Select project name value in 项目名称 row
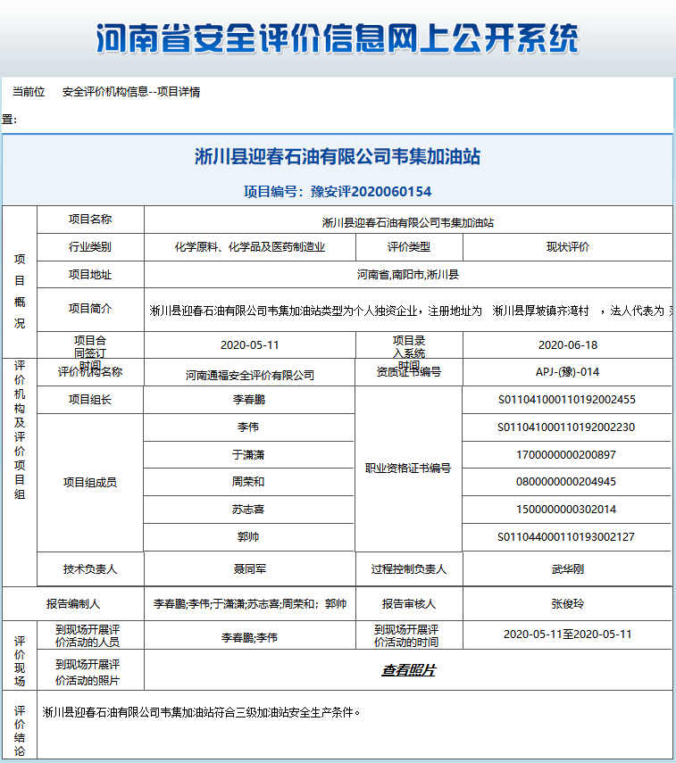This screenshot has height=763, width=676. [407, 223]
